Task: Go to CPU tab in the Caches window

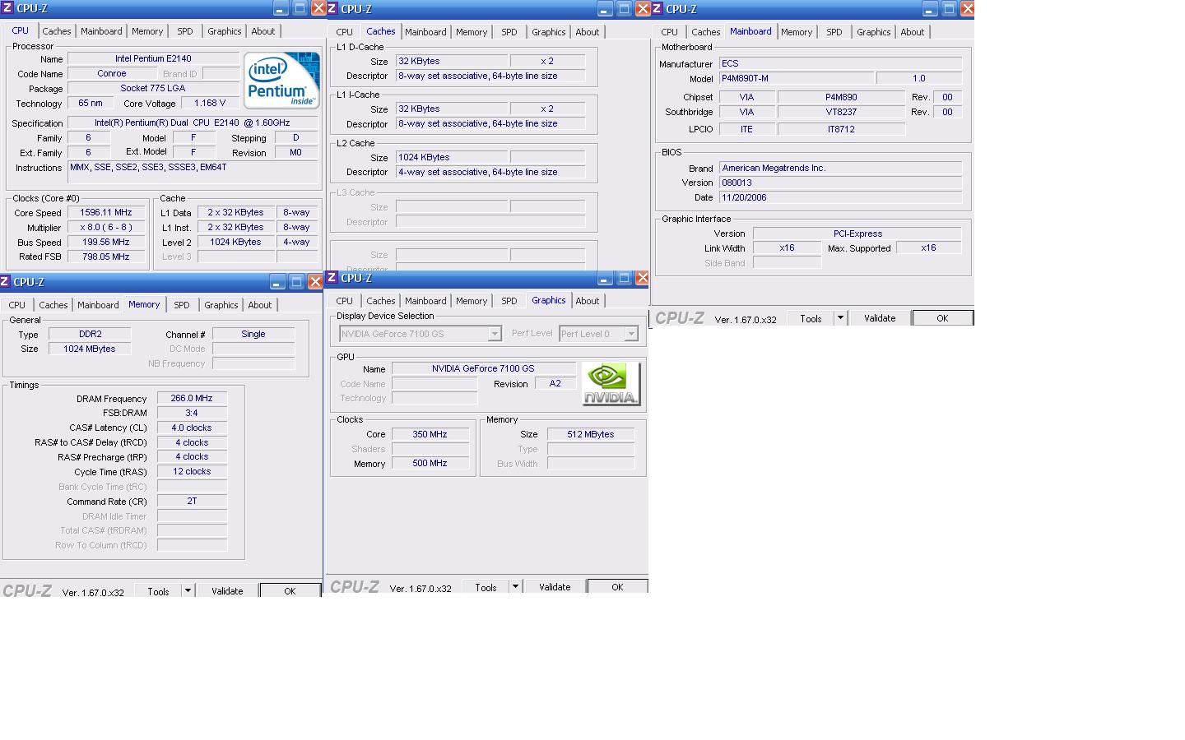Action: click(x=345, y=32)
